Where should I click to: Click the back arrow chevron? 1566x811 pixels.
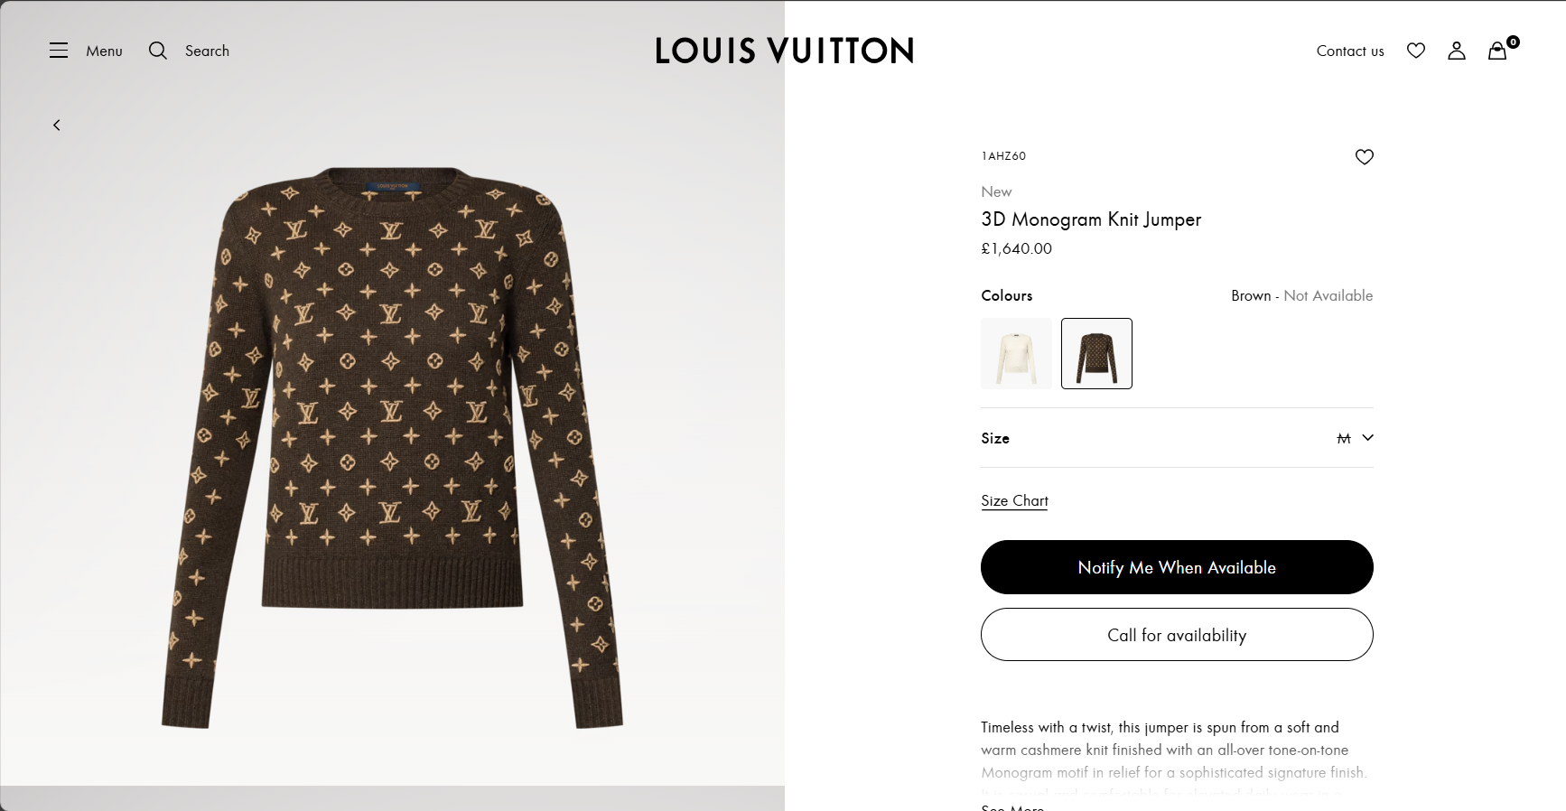click(x=57, y=126)
